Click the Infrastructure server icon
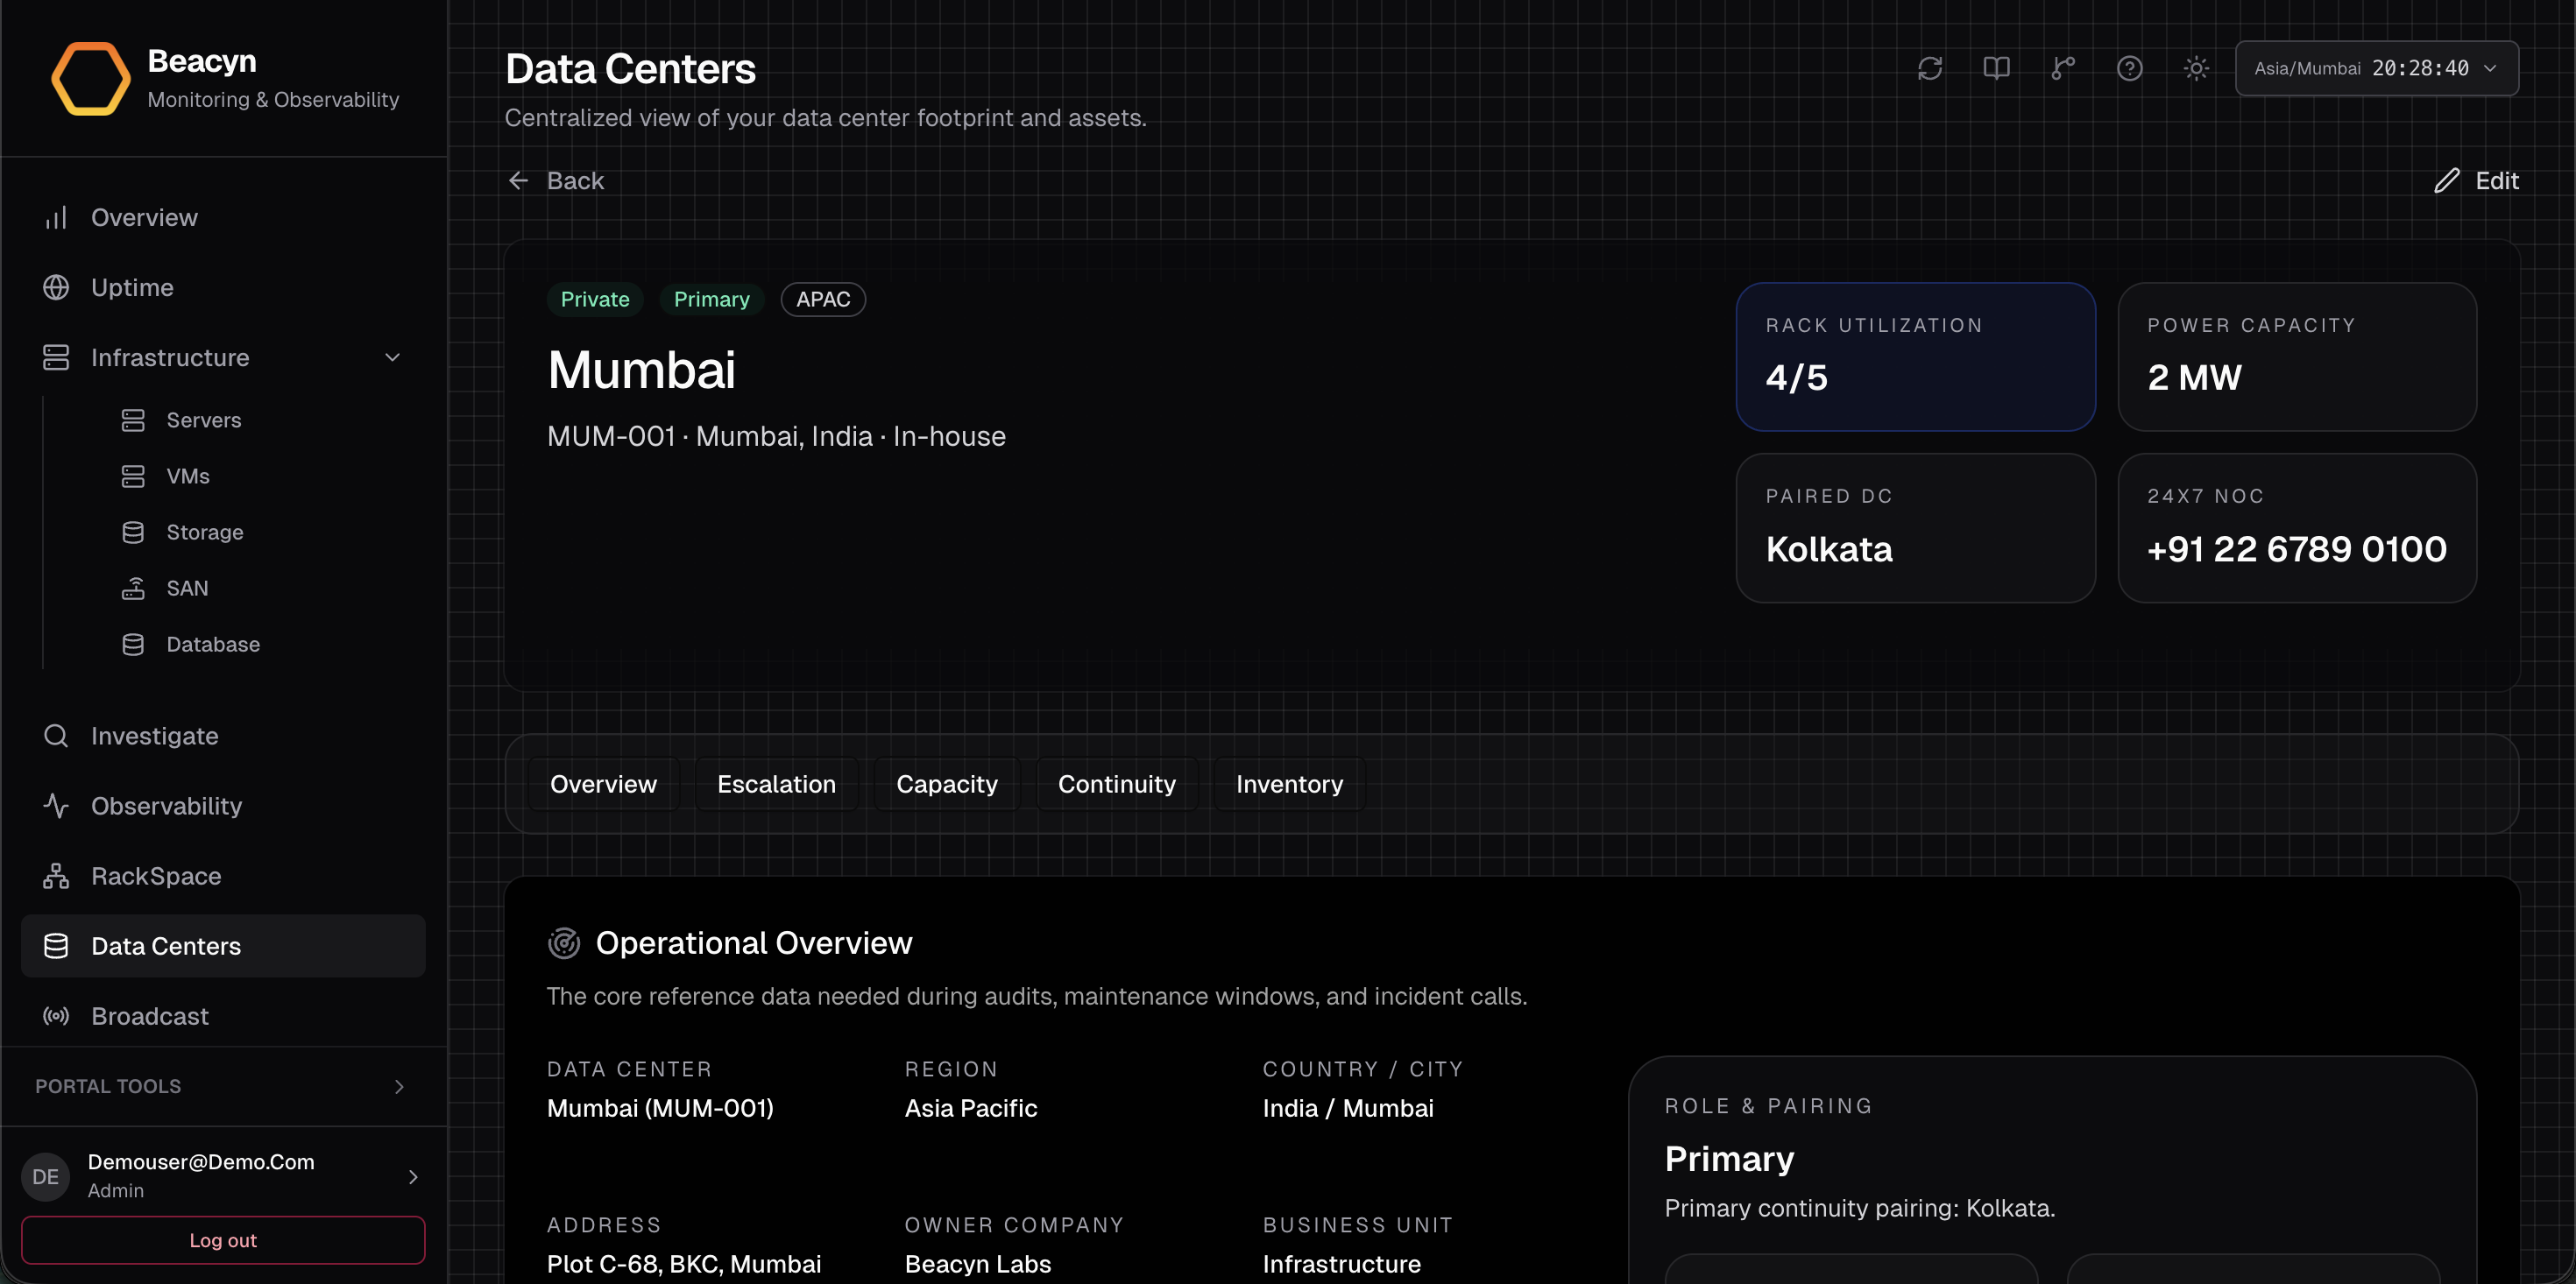 tap(56, 357)
